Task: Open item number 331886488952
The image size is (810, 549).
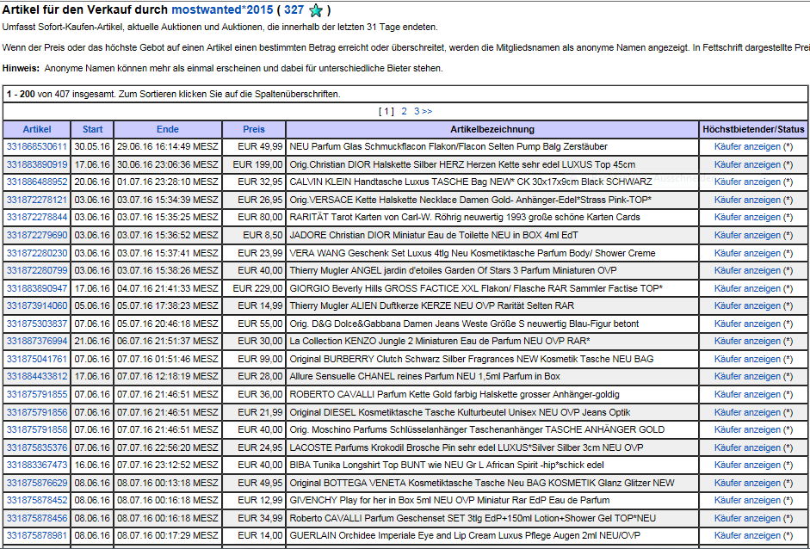Action: tap(37, 182)
